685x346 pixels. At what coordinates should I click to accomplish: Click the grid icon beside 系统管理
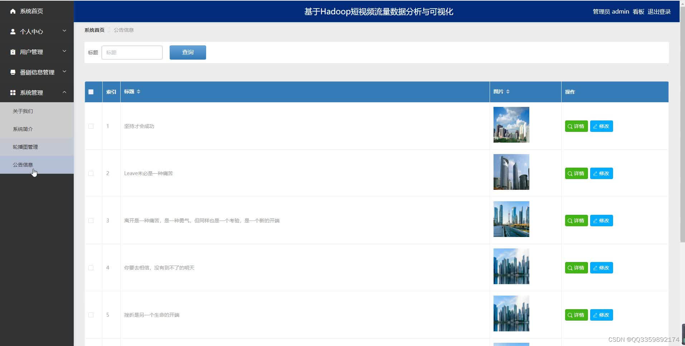coord(13,93)
